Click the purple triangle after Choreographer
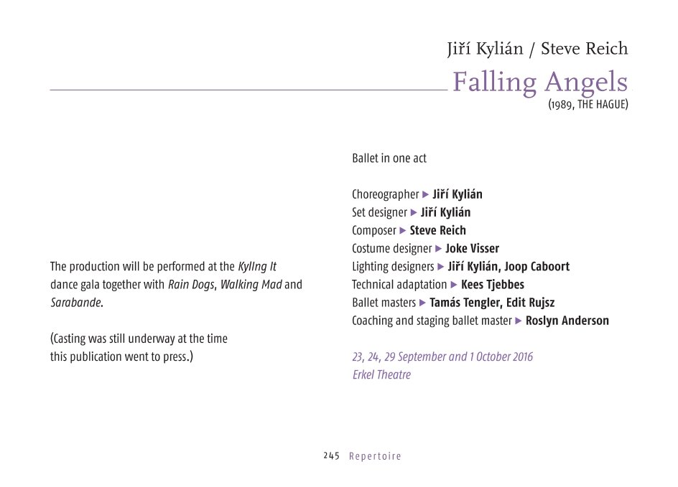The height and width of the screenshot is (487, 678). point(426,194)
